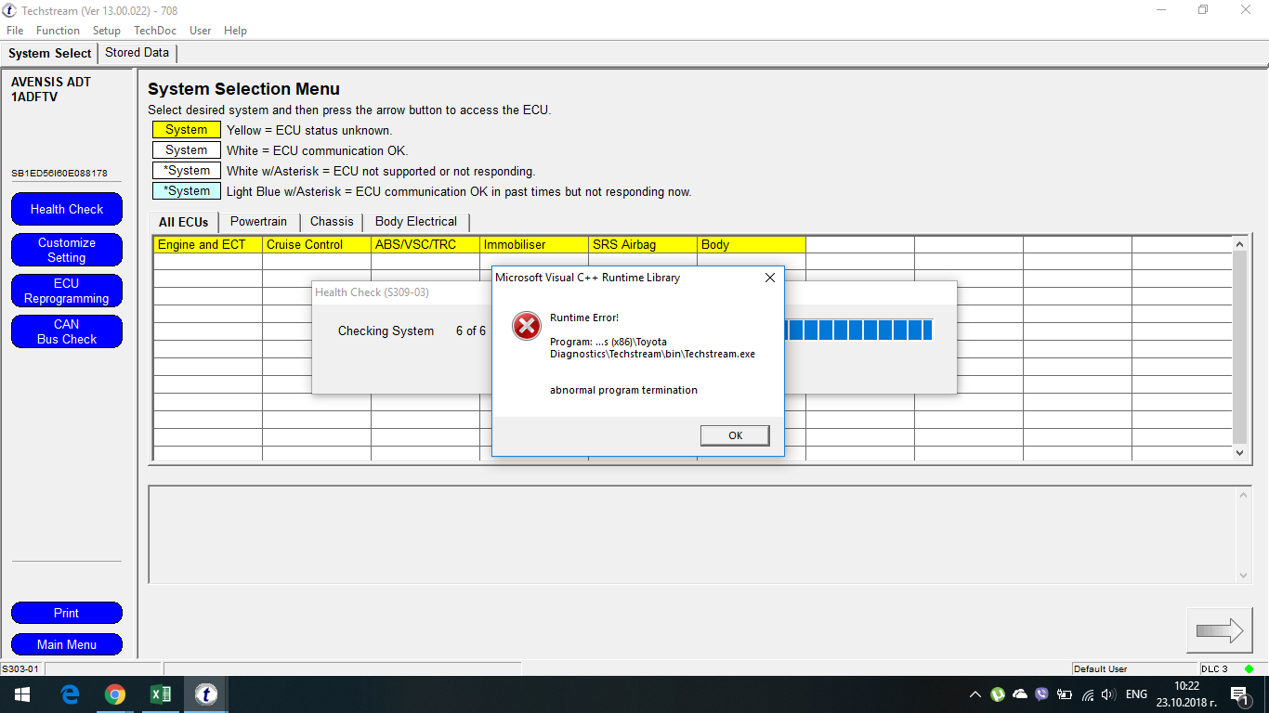
Task: Click the volume icon in system tray
Action: click(x=1108, y=694)
